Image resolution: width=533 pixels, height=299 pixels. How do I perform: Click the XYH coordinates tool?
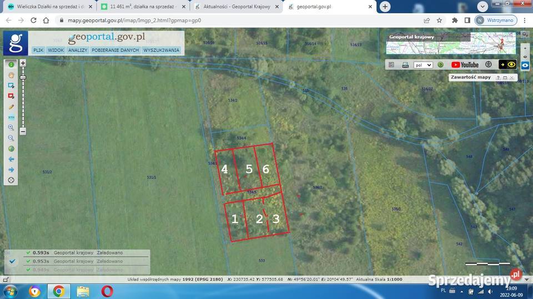pyautogui.click(x=11, y=117)
